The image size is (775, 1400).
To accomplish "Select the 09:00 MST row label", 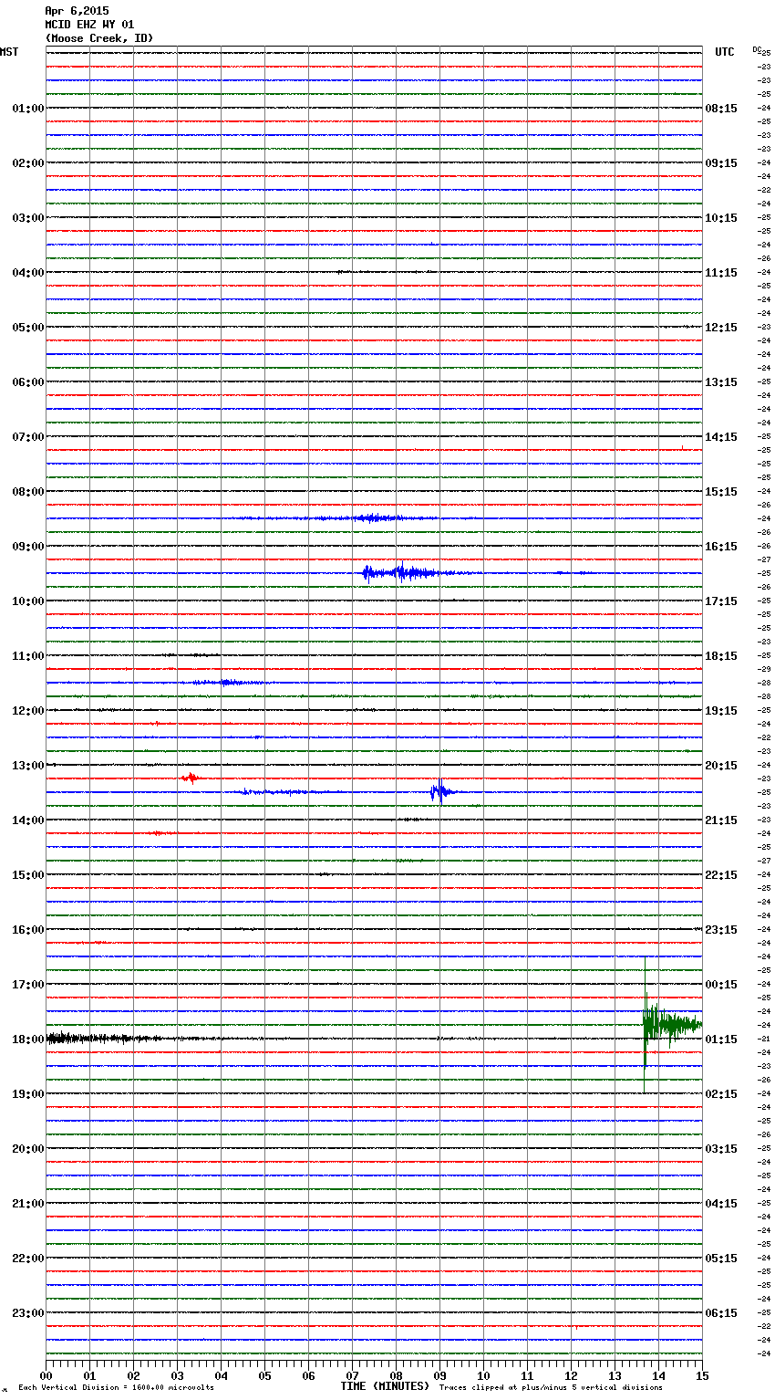I will pyautogui.click(x=28, y=547).
